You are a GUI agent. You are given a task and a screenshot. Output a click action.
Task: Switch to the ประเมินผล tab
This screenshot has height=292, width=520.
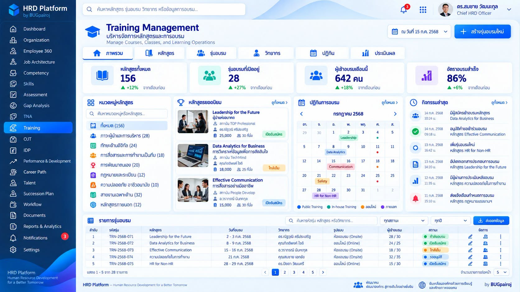(378, 53)
